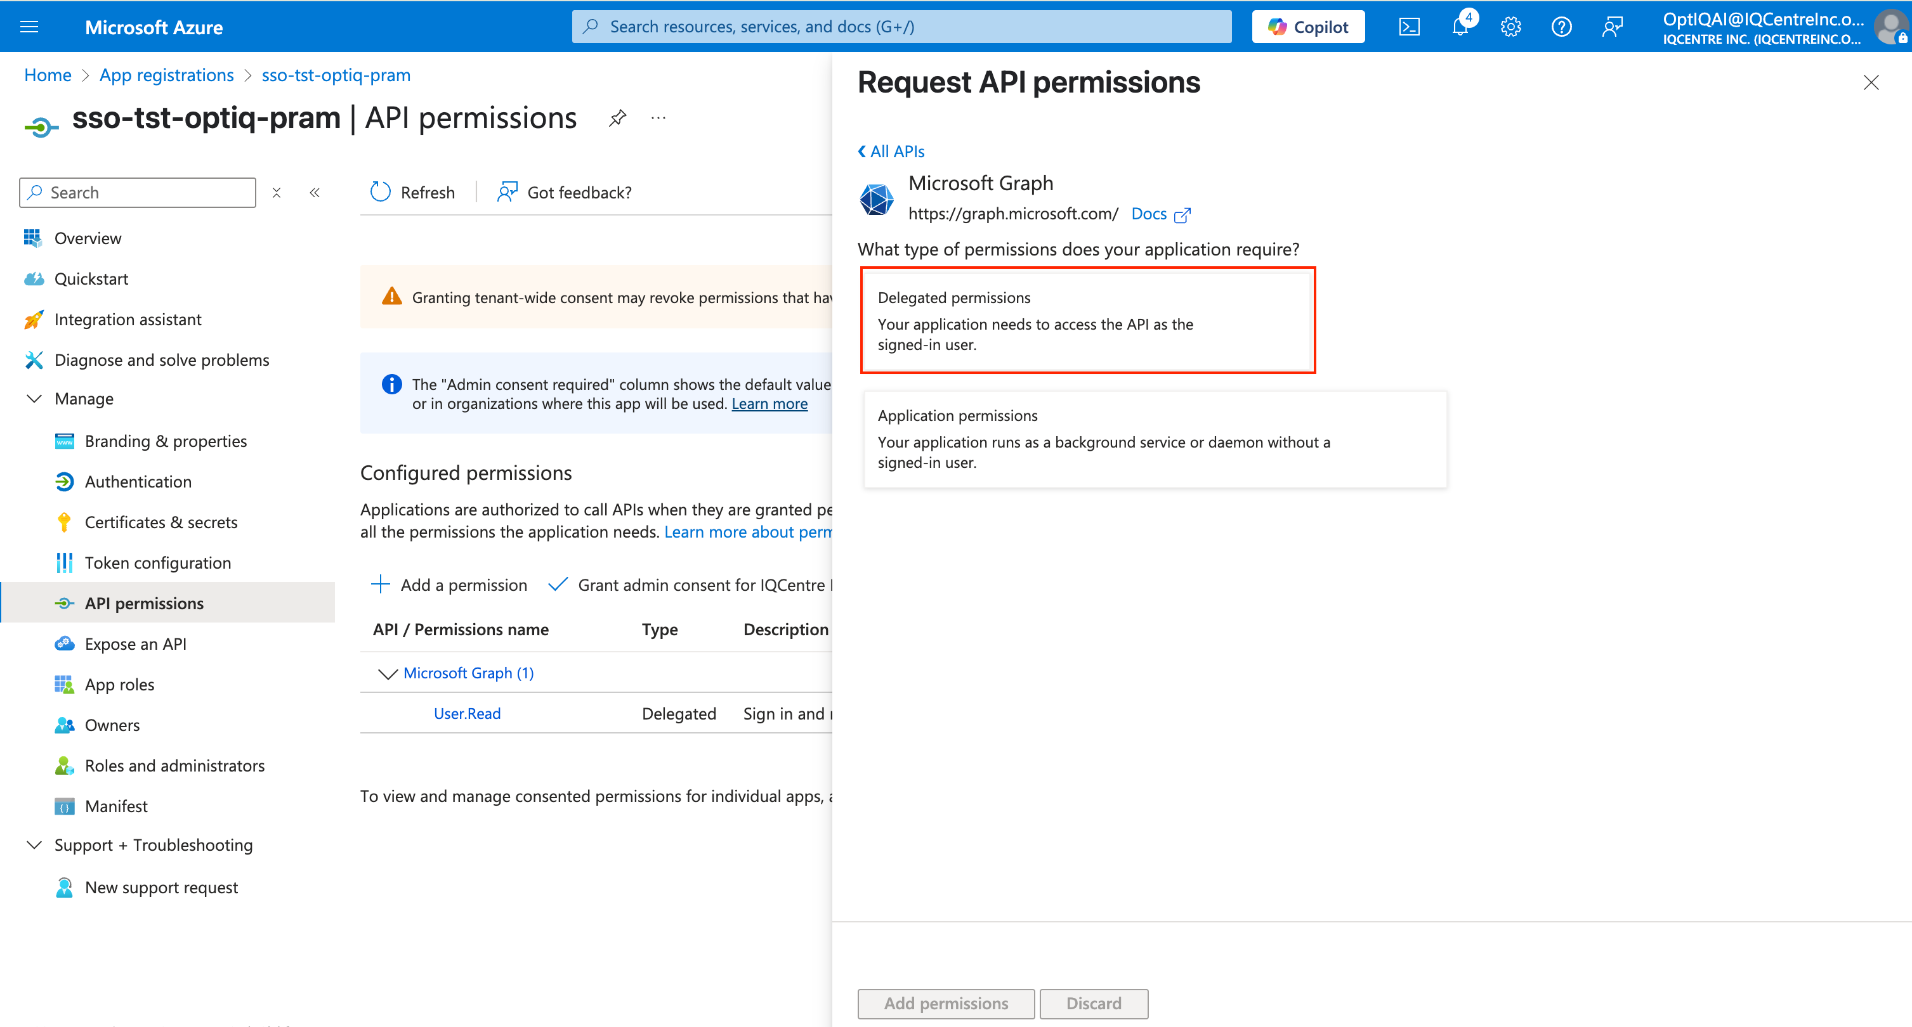Open the Manifest page
This screenshot has width=1912, height=1027.
pyautogui.click(x=116, y=806)
